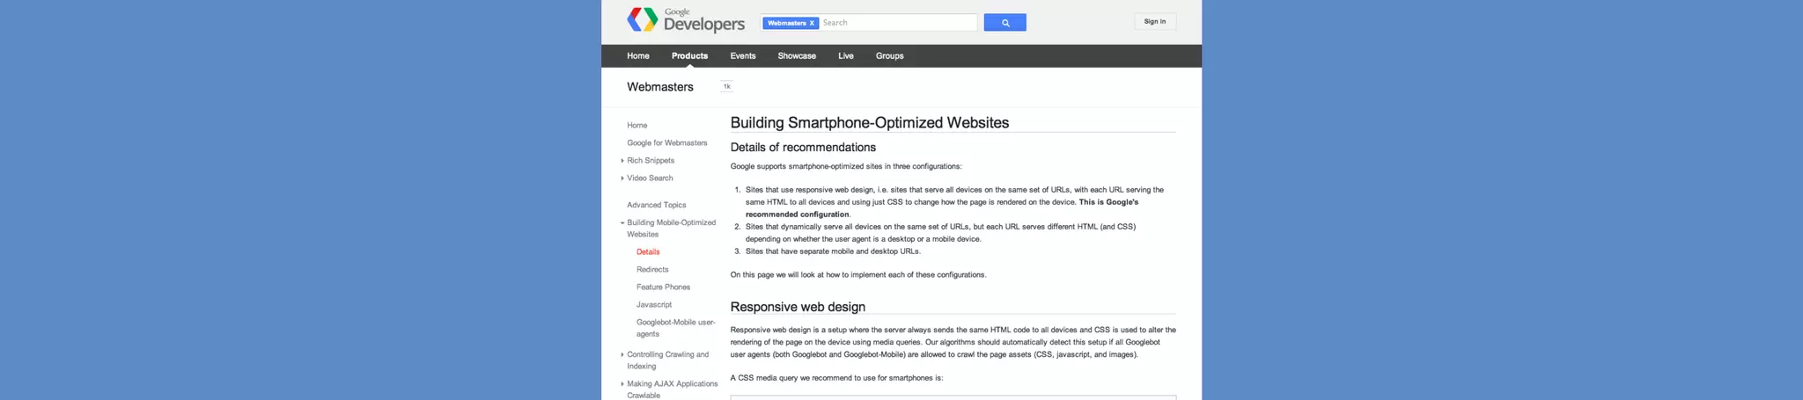
Task: Open the Events navigation tab
Action: click(742, 56)
